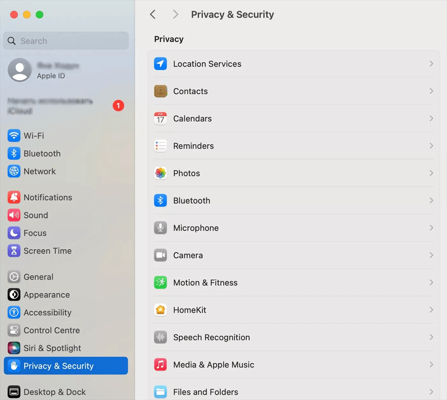Open Media & Apple Music settings
The image size is (447, 400).
click(294, 364)
